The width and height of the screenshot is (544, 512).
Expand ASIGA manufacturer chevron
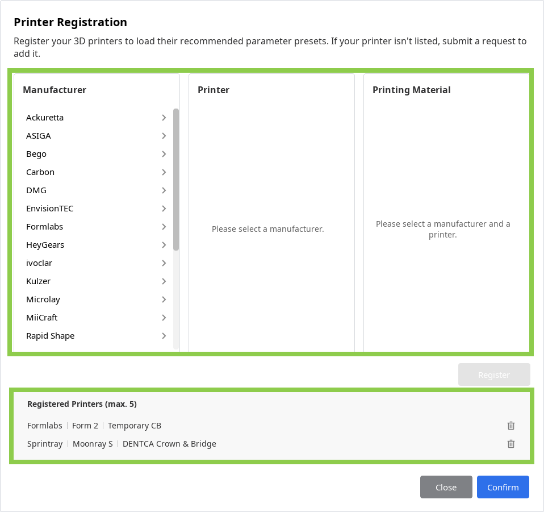(164, 136)
